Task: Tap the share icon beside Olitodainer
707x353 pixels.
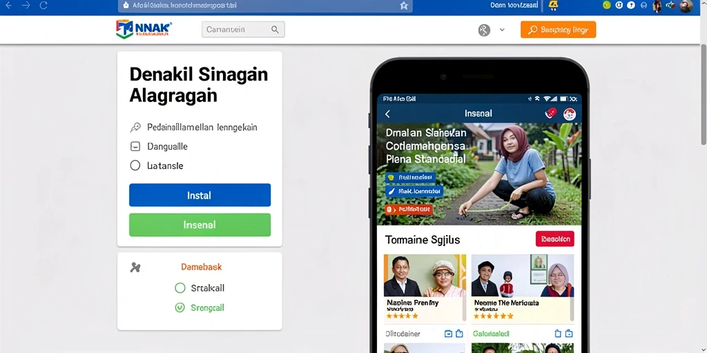Action: [459, 334]
